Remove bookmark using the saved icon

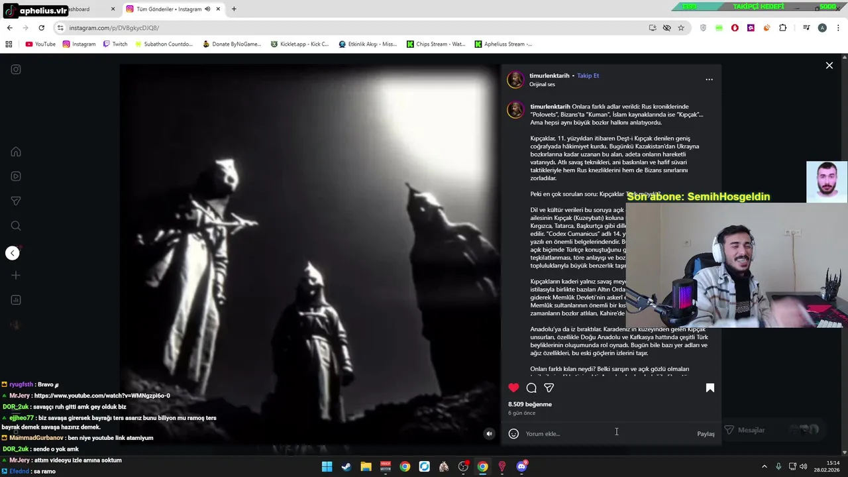click(710, 388)
